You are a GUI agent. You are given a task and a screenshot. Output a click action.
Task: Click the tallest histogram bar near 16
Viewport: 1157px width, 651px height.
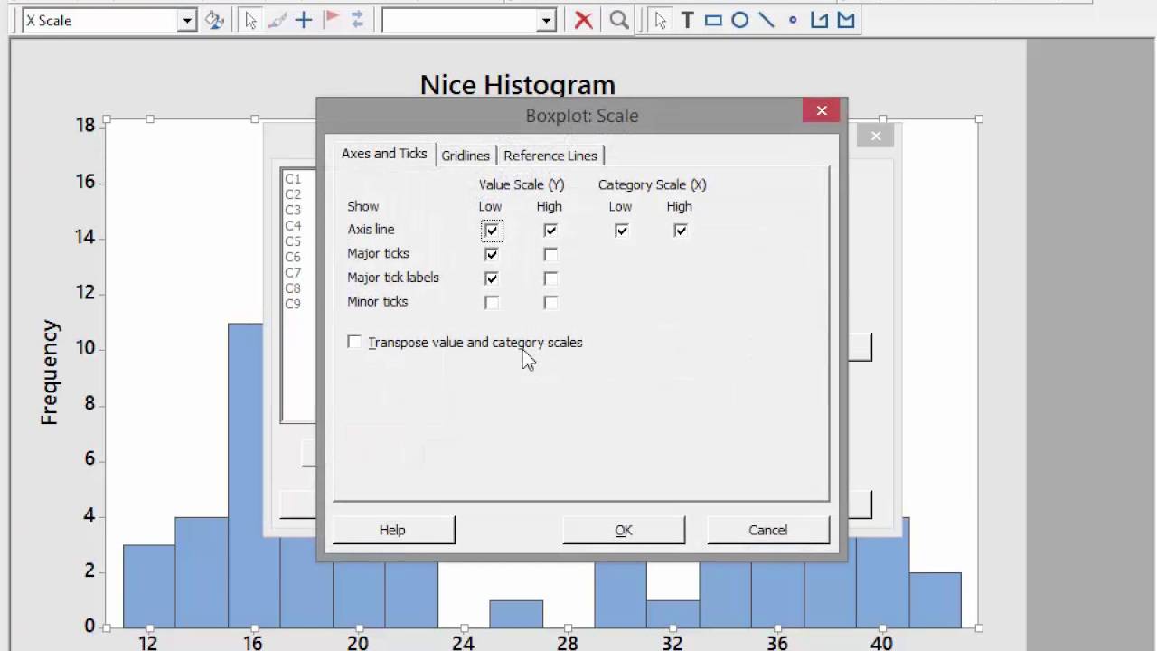coord(245,475)
